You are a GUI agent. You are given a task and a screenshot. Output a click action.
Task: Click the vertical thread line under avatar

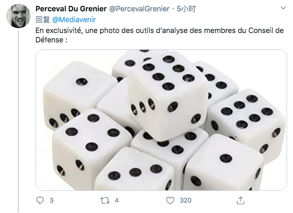(18, 122)
